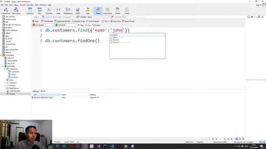Open the Model toolbar icon

coord(117,11)
